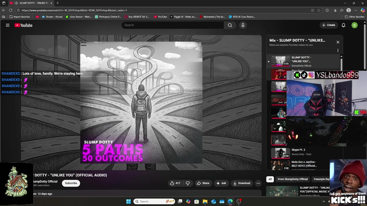Open Import favorites bookmark
This screenshot has height=206, width=367.
coord(20,17)
